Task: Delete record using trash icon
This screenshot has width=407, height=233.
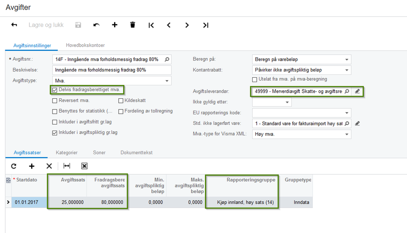Action: pyautogui.click(x=132, y=25)
